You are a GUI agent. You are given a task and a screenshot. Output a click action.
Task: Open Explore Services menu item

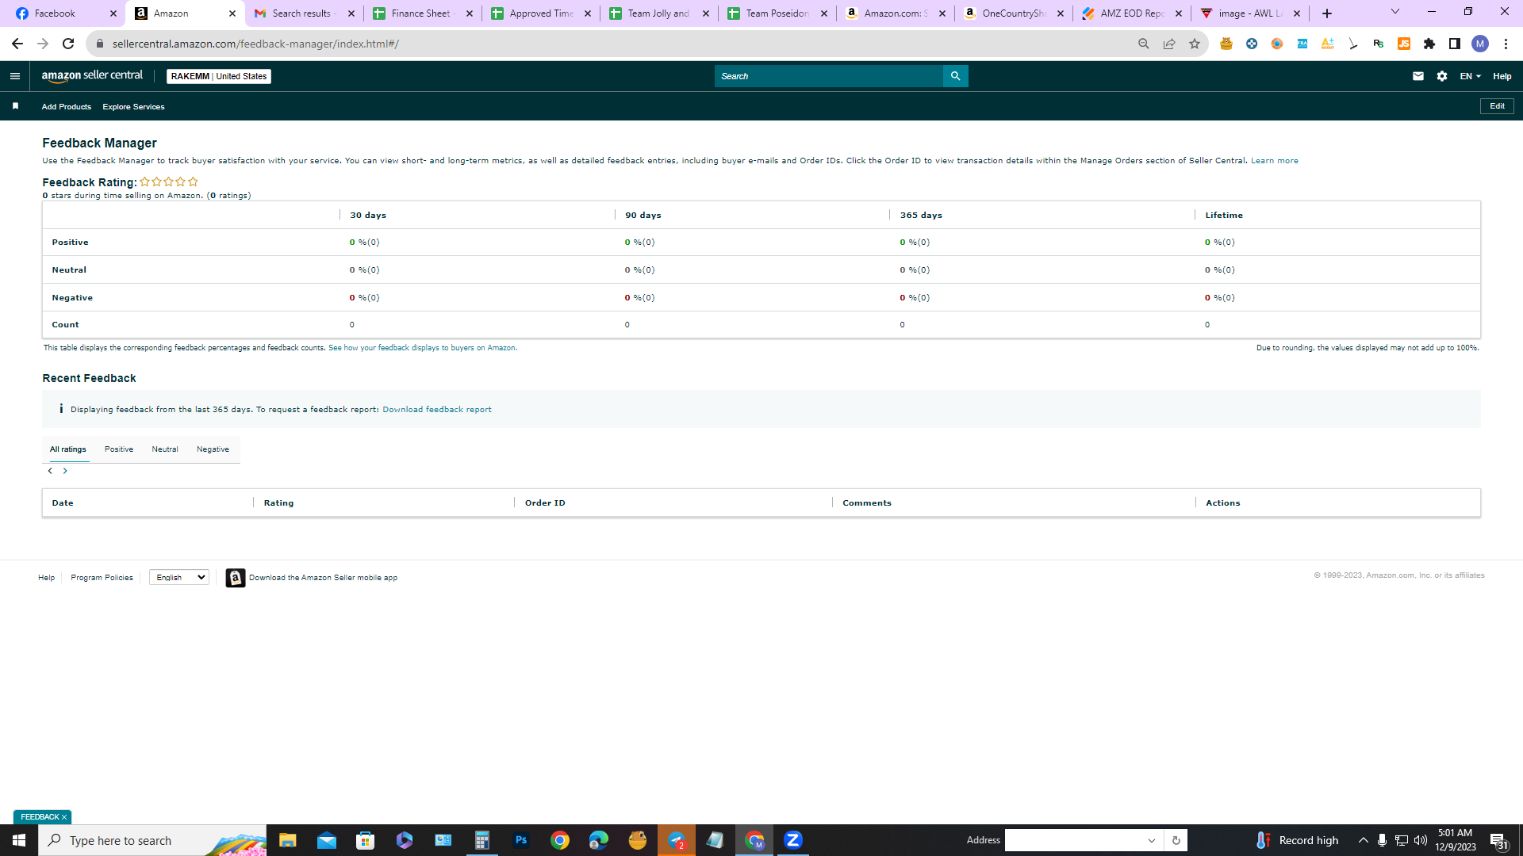click(x=133, y=106)
